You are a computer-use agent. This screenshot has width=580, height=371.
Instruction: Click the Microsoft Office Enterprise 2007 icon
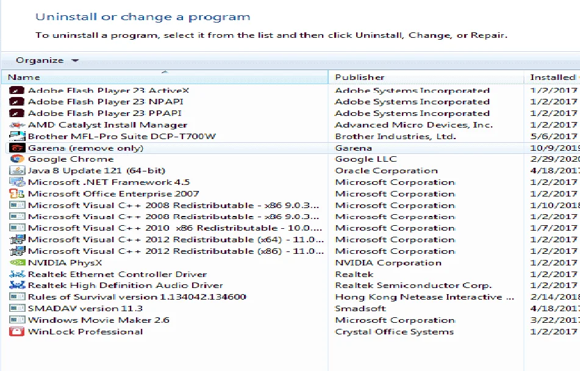click(16, 193)
